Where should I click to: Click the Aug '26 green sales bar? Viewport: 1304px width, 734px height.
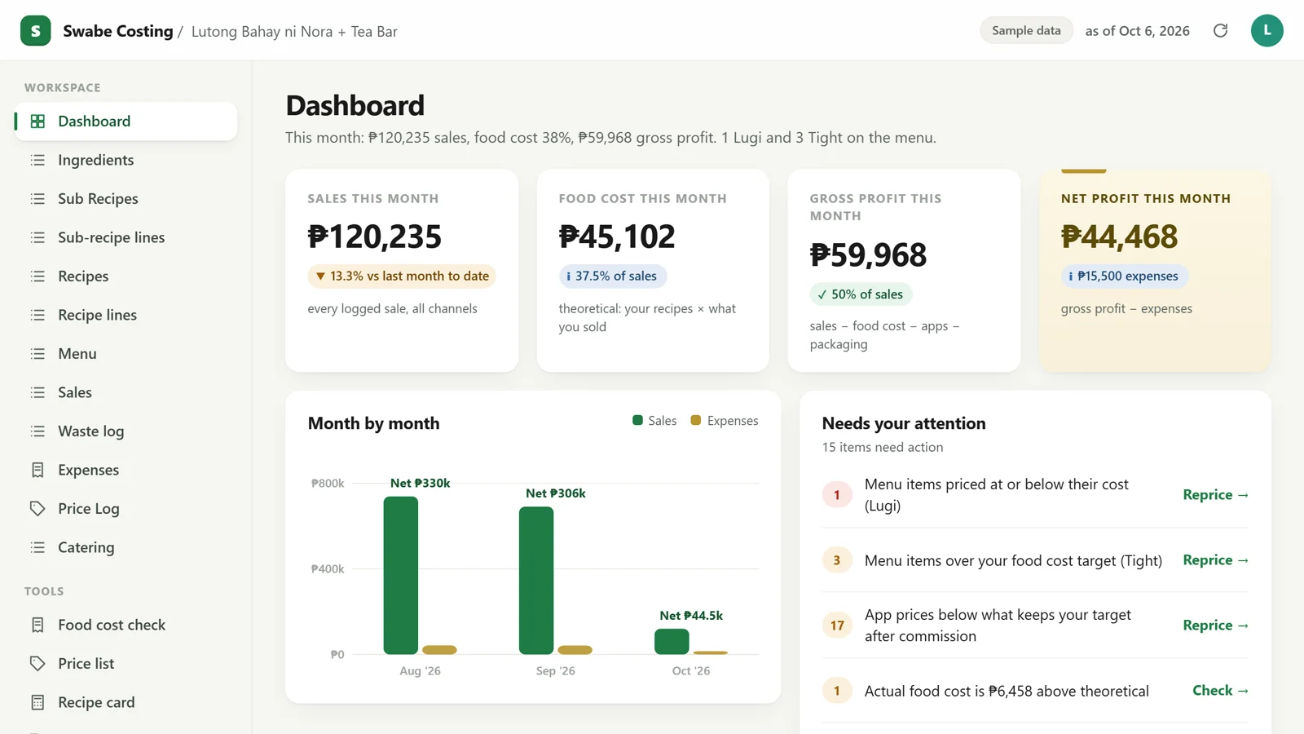[x=401, y=576]
